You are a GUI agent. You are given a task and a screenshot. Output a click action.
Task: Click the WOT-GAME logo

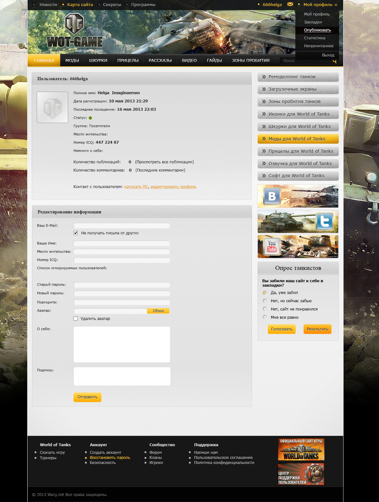pos(75,33)
